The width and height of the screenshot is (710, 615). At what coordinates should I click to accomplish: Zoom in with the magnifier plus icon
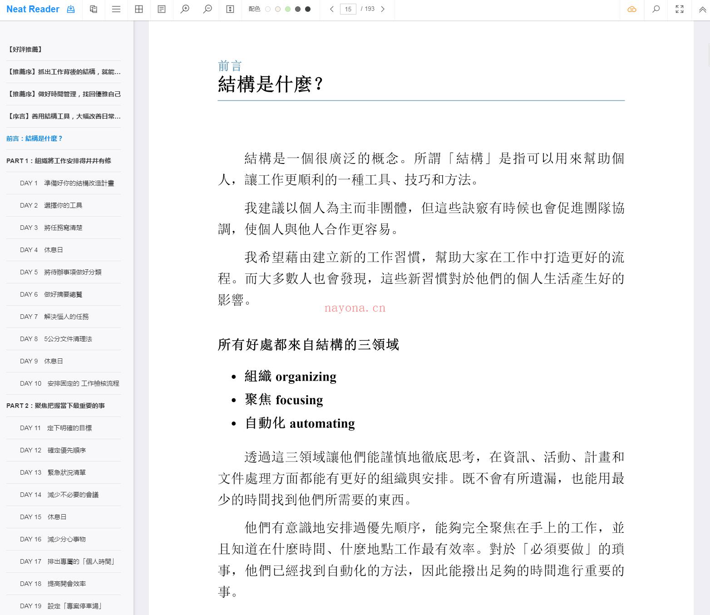(185, 9)
